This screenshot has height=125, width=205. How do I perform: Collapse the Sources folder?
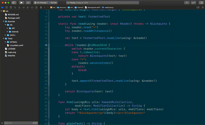click(4, 21)
